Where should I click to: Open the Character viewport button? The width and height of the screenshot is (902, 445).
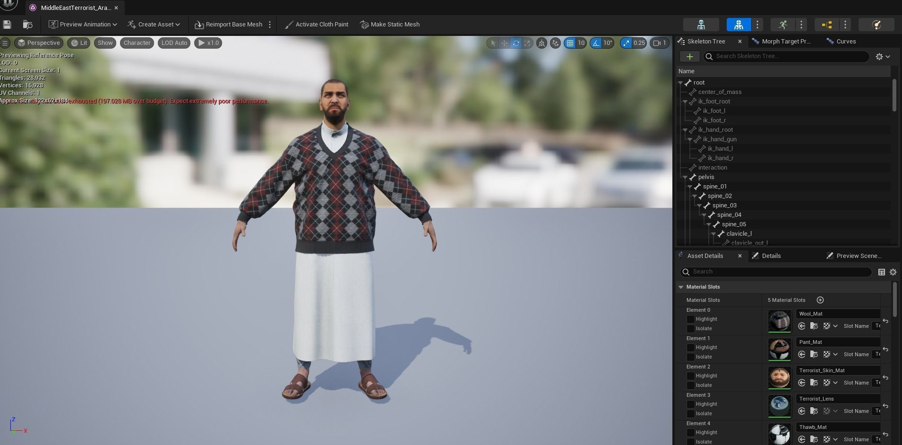coord(137,43)
